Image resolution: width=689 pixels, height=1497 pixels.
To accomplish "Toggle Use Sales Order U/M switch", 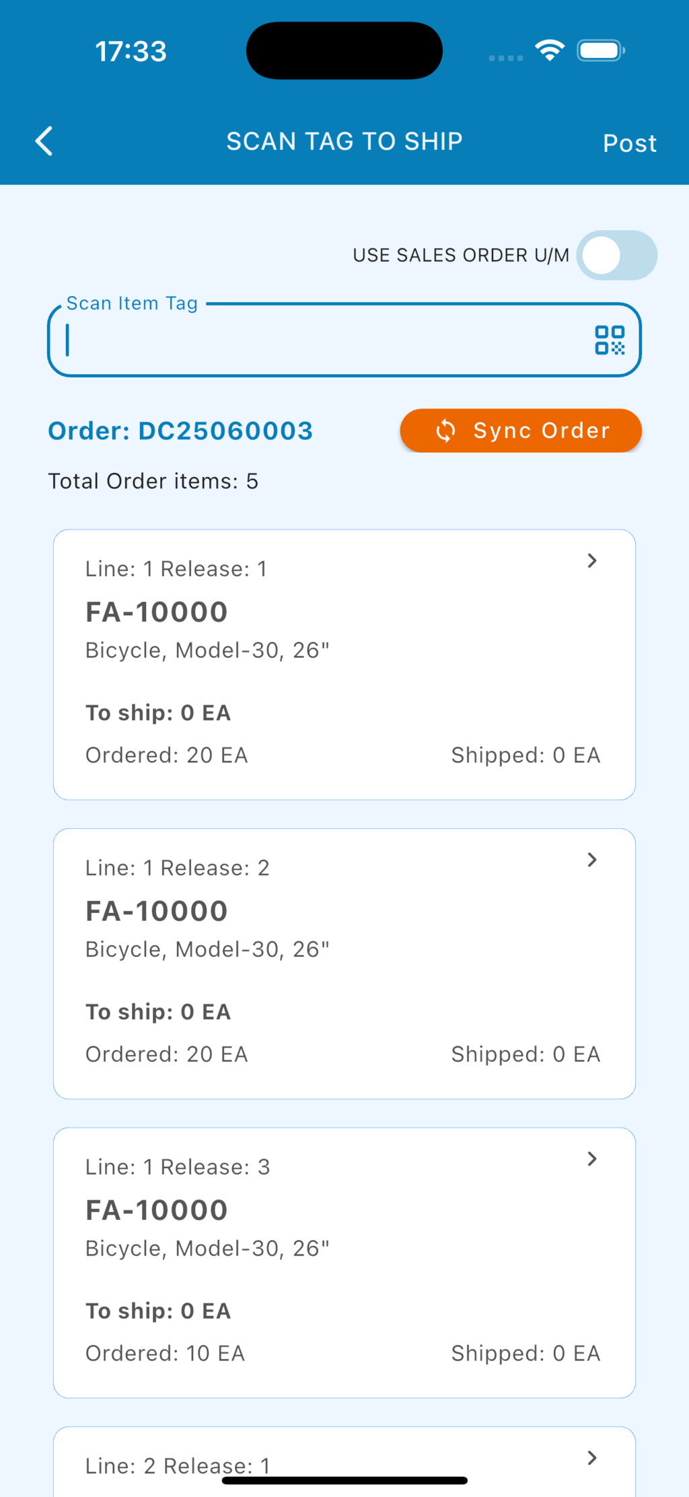I will coord(616,256).
